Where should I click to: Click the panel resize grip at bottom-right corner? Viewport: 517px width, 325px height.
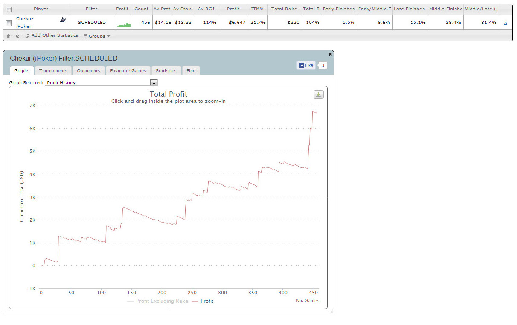coord(331,312)
